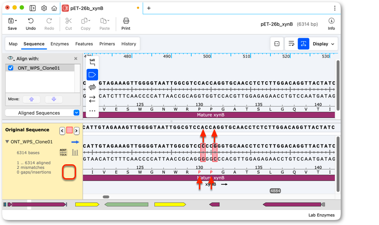Select the Sequence tab
This screenshot has height=225, width=379.
tap(34, 44)
